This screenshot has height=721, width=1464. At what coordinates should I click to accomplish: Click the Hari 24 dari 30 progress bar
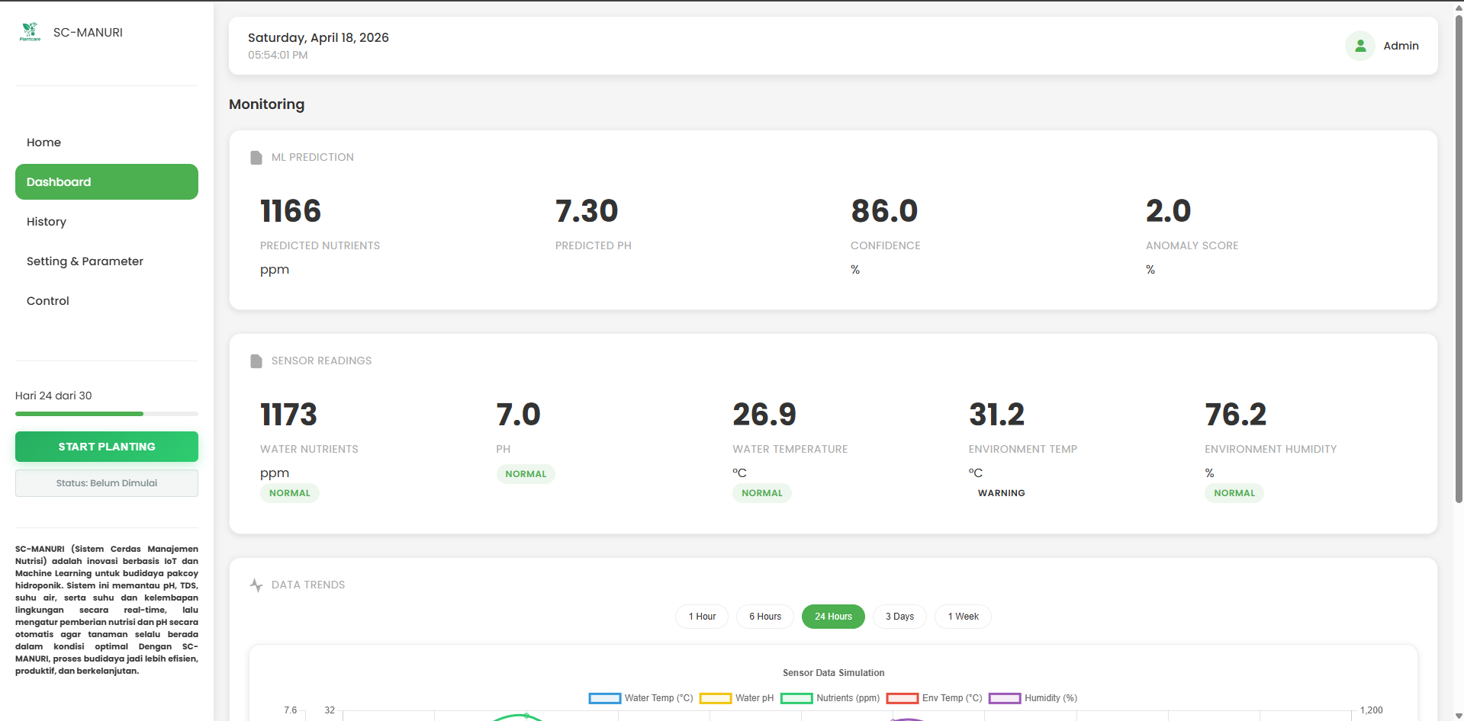(x=107, y=414)
